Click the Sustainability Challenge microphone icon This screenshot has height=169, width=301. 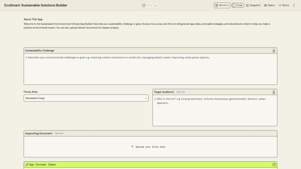(x=274, y=51)
